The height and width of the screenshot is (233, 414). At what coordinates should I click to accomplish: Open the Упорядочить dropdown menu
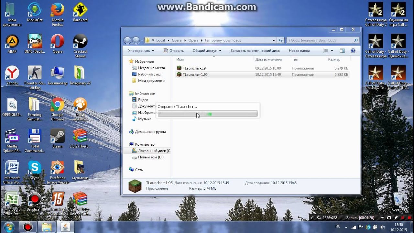141,51
